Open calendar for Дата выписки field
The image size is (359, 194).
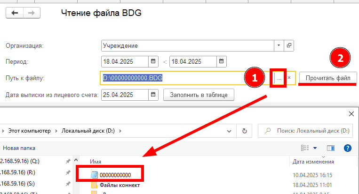pos(153,95)
